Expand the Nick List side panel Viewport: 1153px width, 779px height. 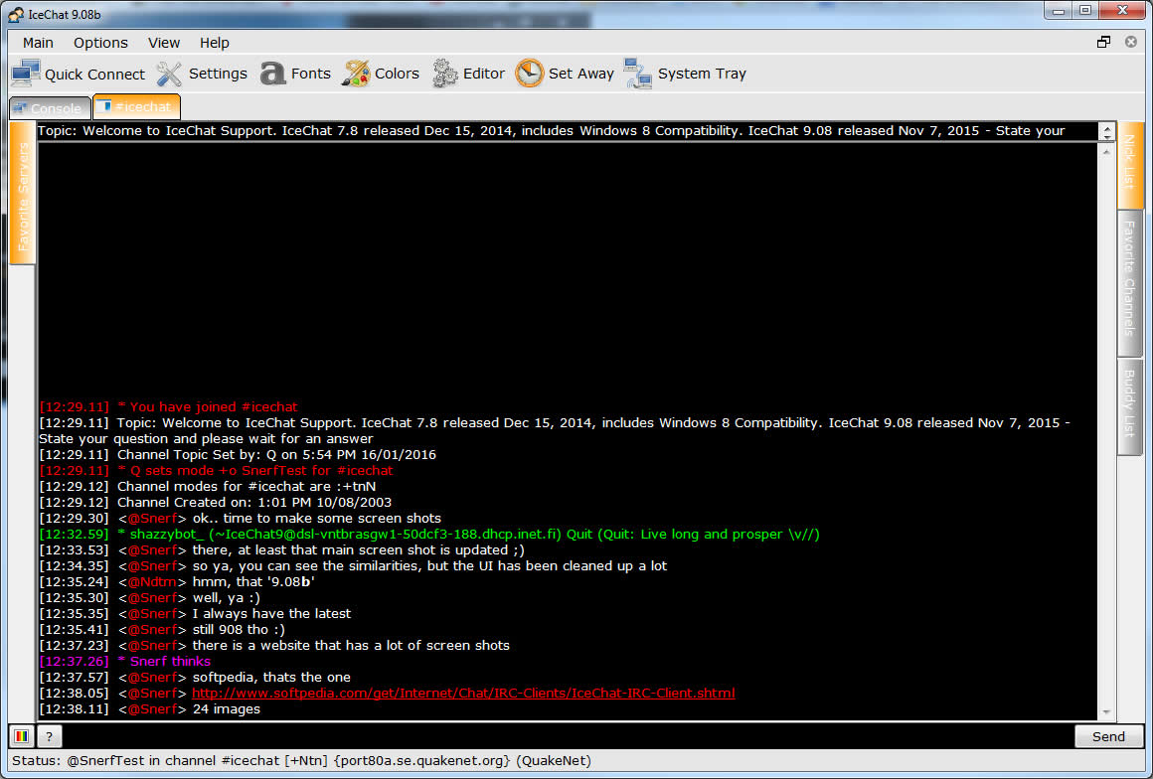[1130, 165]
